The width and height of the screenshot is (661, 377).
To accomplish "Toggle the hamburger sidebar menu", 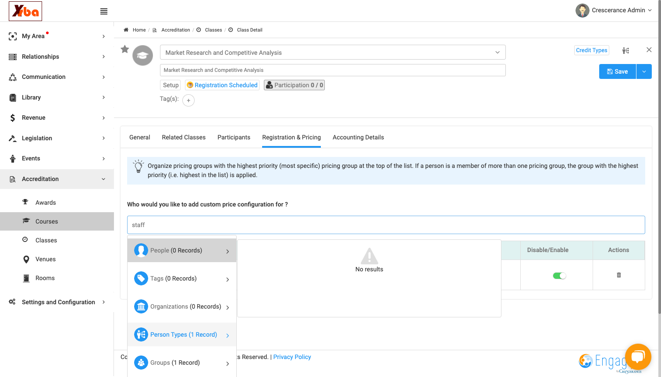I will (104, 11).
